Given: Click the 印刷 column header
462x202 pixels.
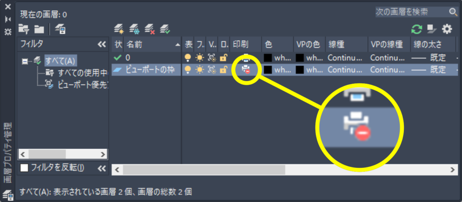Looking at the screenshot, I should pos(245,45).
